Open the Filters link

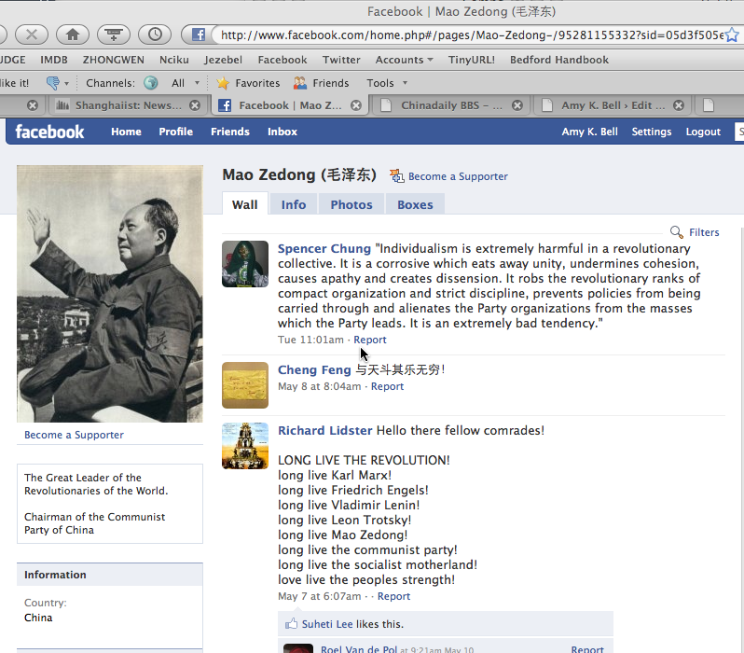tap(704, 232)
